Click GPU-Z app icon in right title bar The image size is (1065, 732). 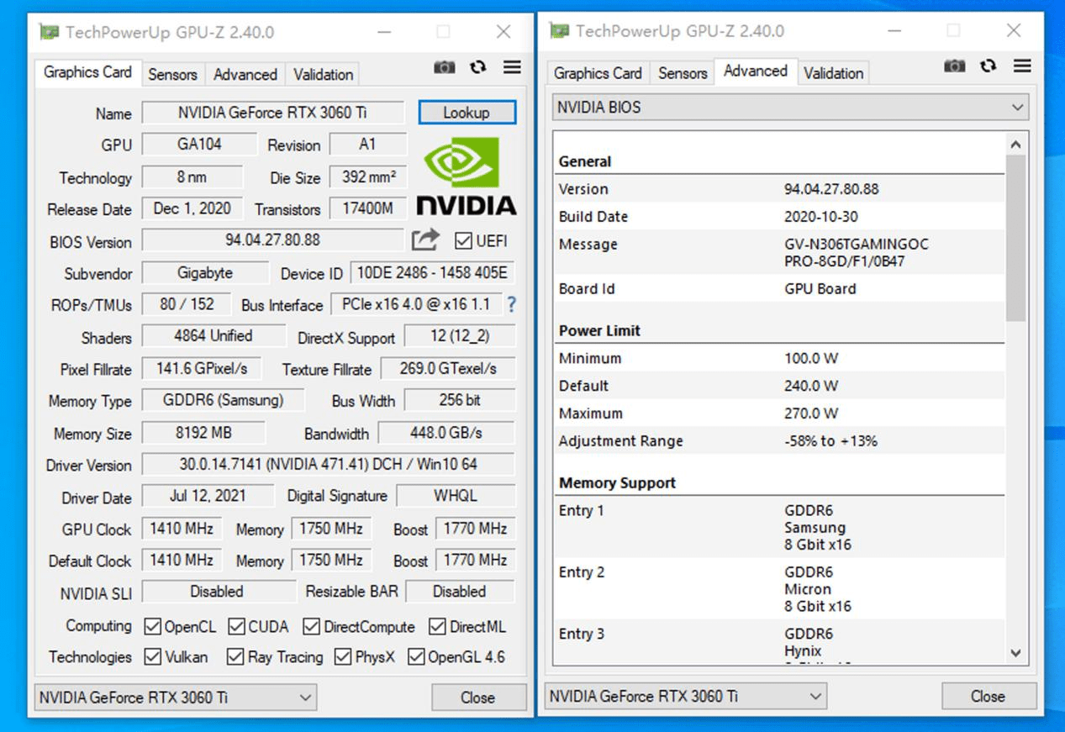pyautogui.click(x=559, y=31)
